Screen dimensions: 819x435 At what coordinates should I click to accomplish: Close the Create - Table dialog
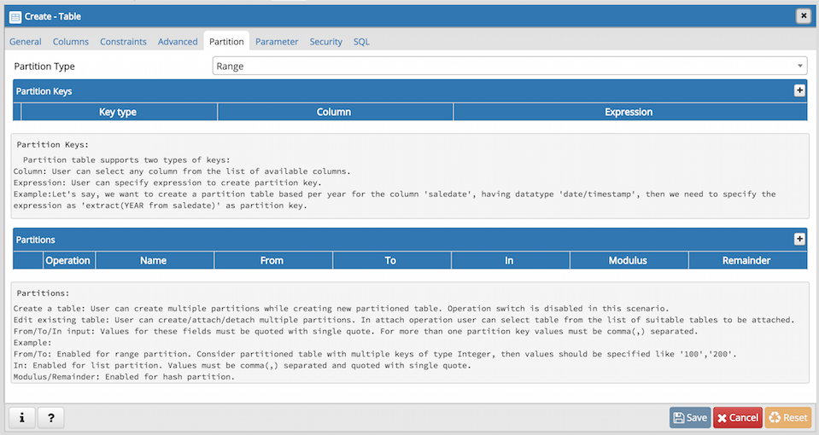coord(804,16)
